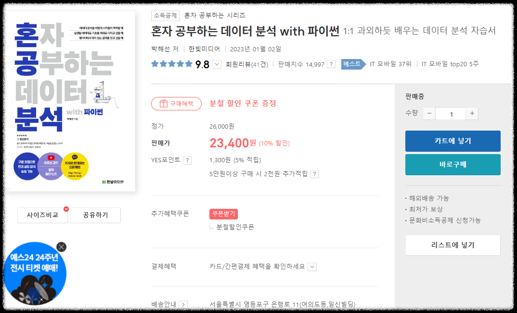Open 회원리뷰(41건) reviews link
Viewport: 517px width, 313px height.
point(247,64)
